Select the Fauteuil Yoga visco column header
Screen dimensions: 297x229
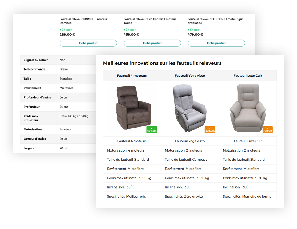(190, 76)
